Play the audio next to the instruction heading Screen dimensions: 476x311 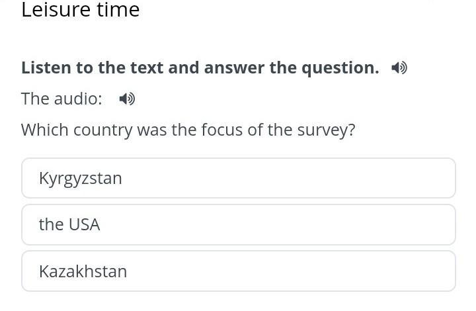(399, 67)
